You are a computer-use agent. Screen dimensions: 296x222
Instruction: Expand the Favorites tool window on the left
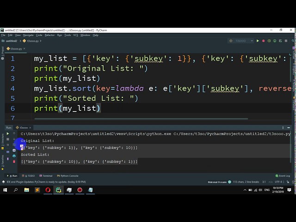2,162
